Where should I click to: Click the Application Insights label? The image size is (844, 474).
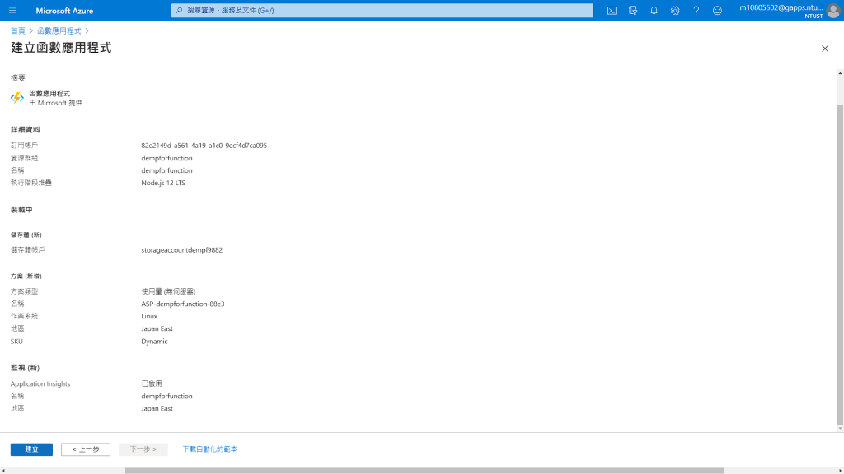tap(40, 383)
